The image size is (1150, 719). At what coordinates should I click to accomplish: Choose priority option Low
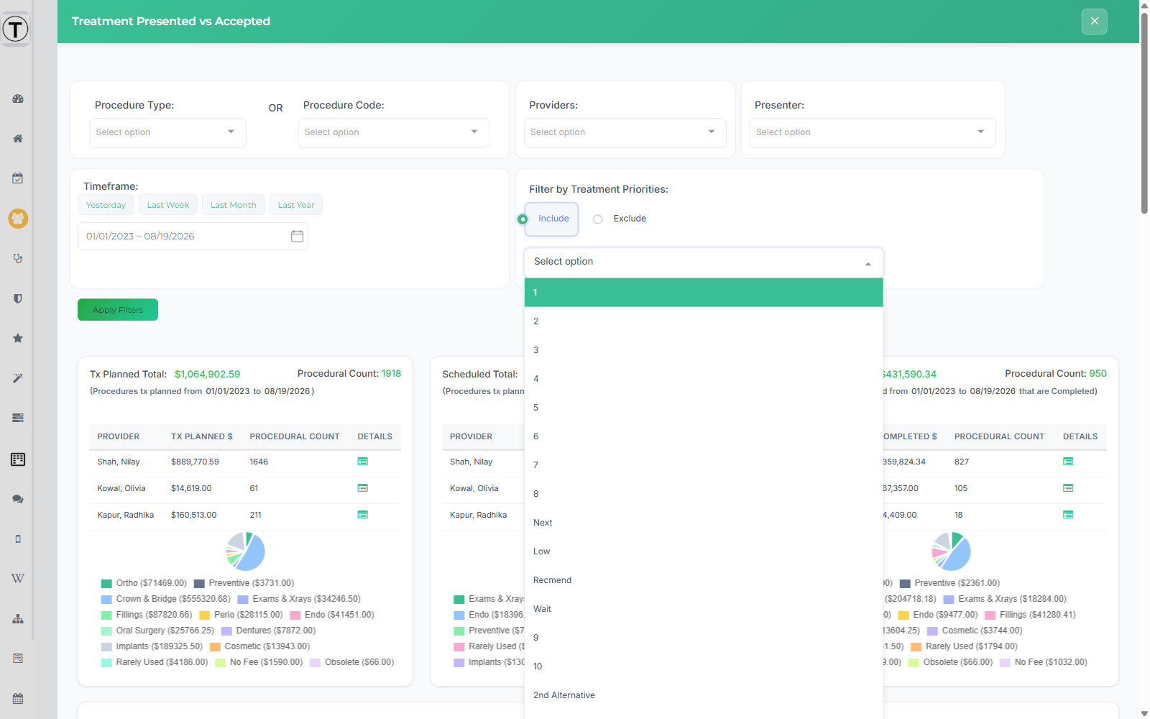point(704,551)
